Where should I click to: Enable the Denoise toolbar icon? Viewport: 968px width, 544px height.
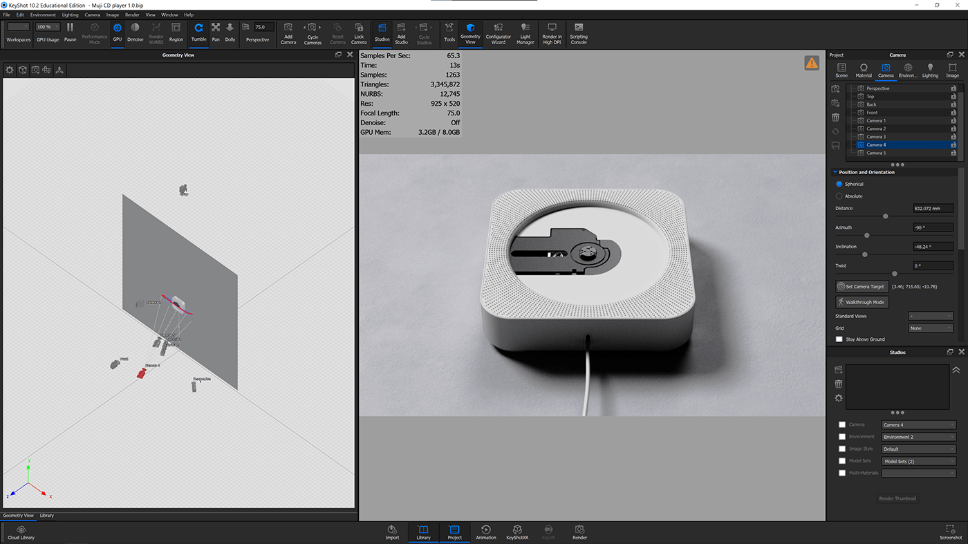(x=136, y=32)
